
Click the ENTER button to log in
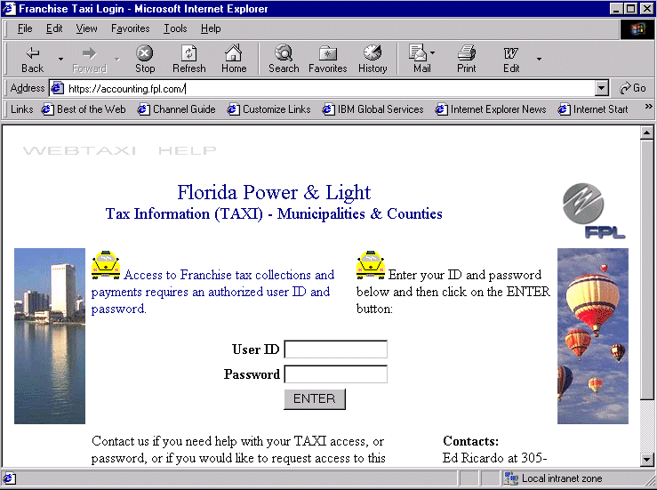pyautogui.click(x=315, y=398)
